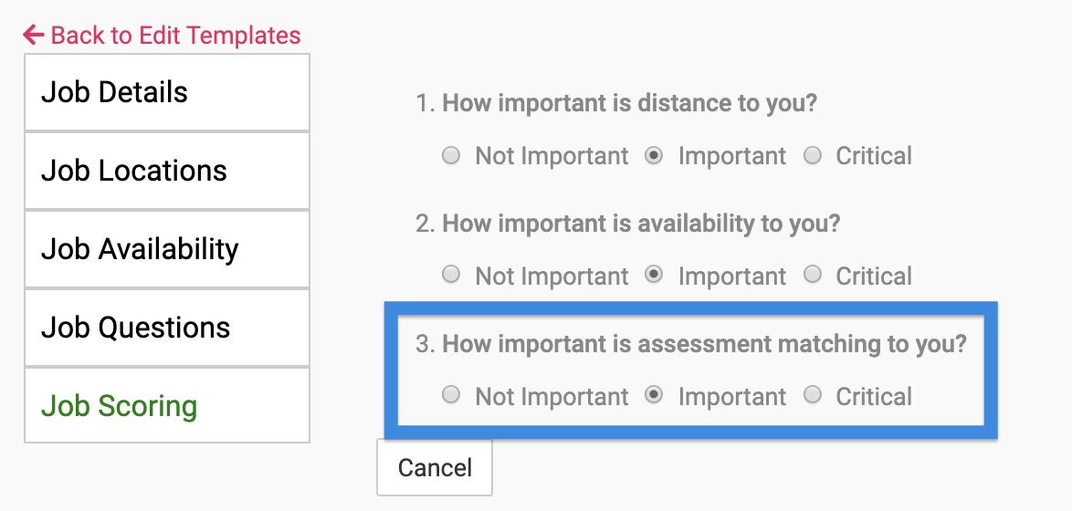Image resolution: width=1072 pixels, height=511 pixels.
Task: Click the back arrow icon
Action: pyautogui.click(x=33, y=36)
